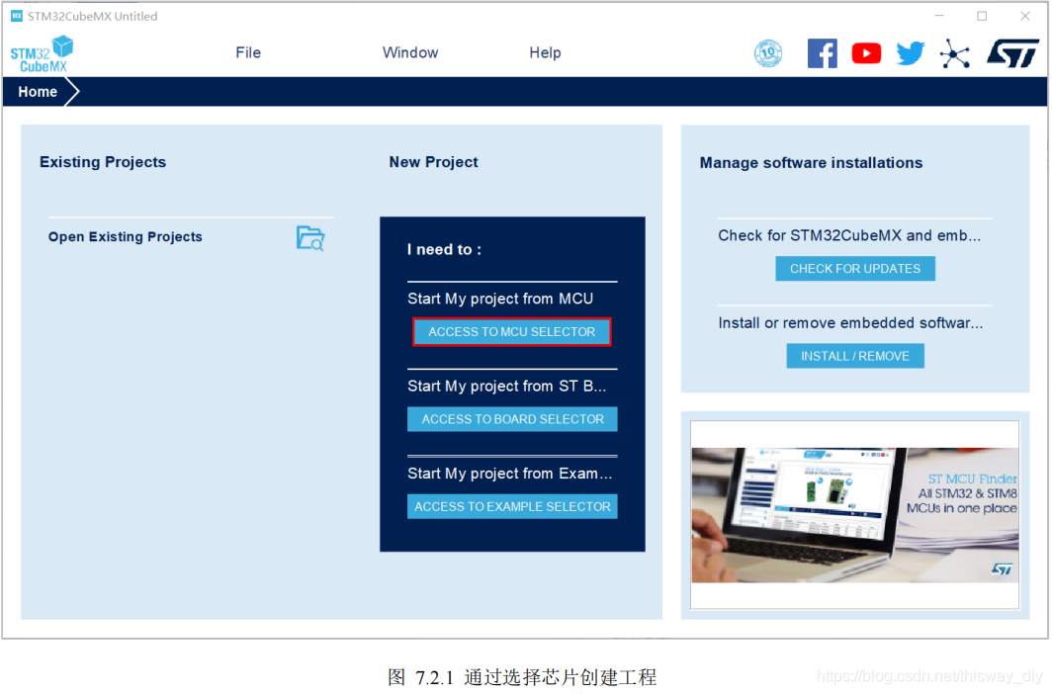The height and width of the screenshot is (694, 1052).
Task: Click ACCESS TO BOARD SELECTOR button
Action: [x=512, y=419]
